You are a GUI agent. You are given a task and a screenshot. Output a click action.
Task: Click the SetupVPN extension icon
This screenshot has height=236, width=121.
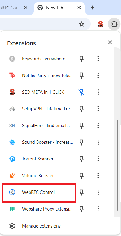[12, 109]
